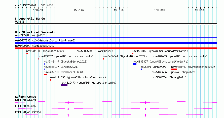Select the red nsv6409597 Sedlazeck2020 bar
Screen dimensions: 224x118
click(x=116, y=48)
